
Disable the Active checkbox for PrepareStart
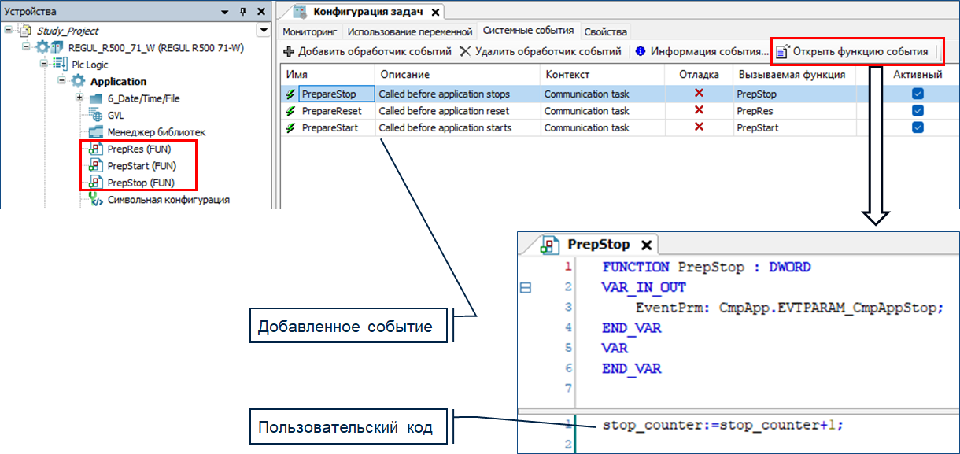[x=918, y=127]
